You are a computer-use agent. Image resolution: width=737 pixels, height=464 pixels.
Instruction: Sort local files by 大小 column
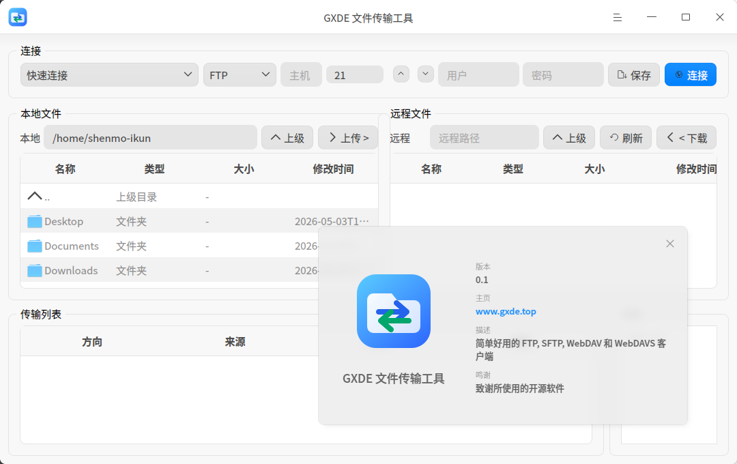pos(244,169)
